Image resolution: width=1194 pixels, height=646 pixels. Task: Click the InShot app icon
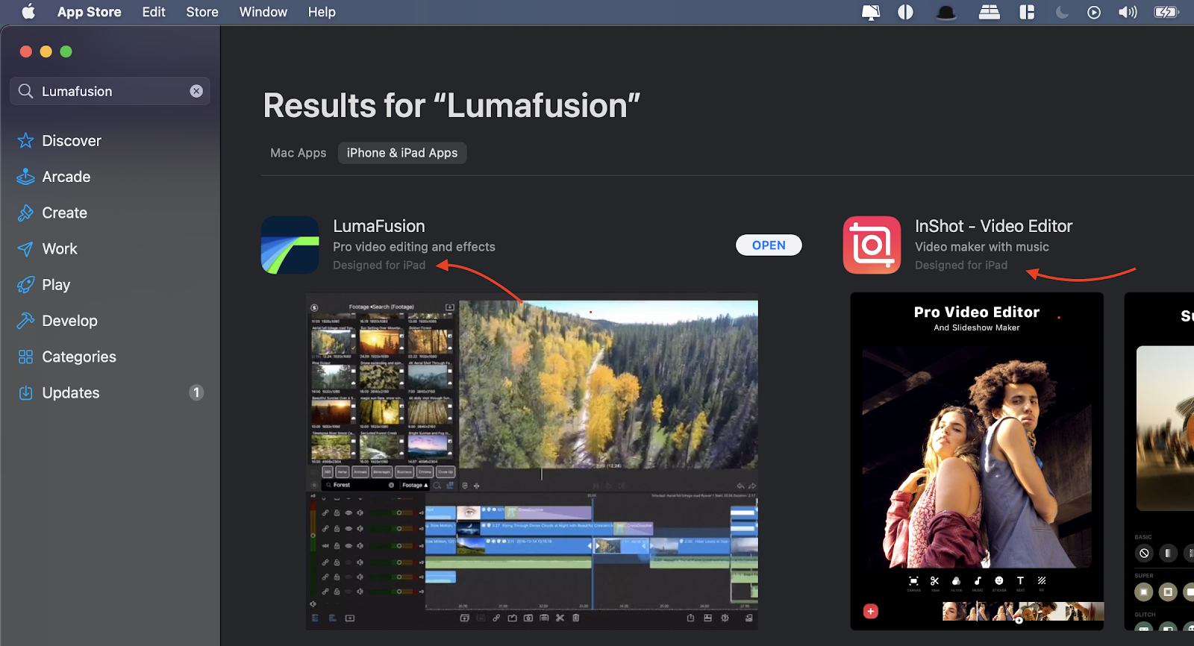[x=872, y=245]
